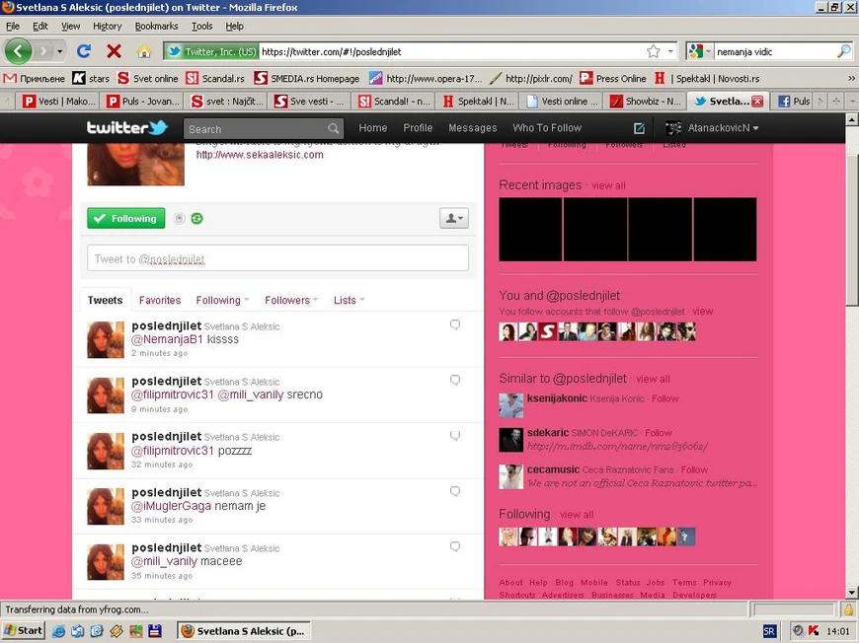Click the Windows Start button
The image size is (859, 643).
23,630
